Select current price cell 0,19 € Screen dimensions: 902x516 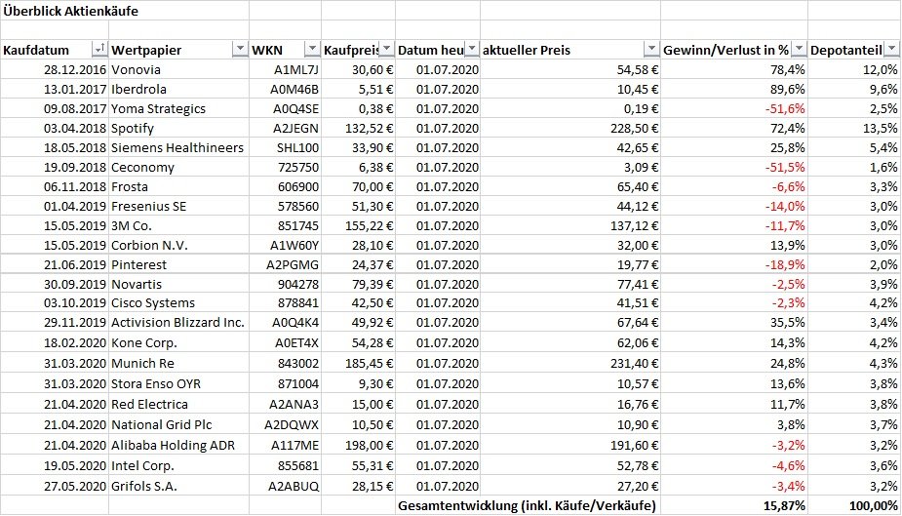[x=570, y=108]
